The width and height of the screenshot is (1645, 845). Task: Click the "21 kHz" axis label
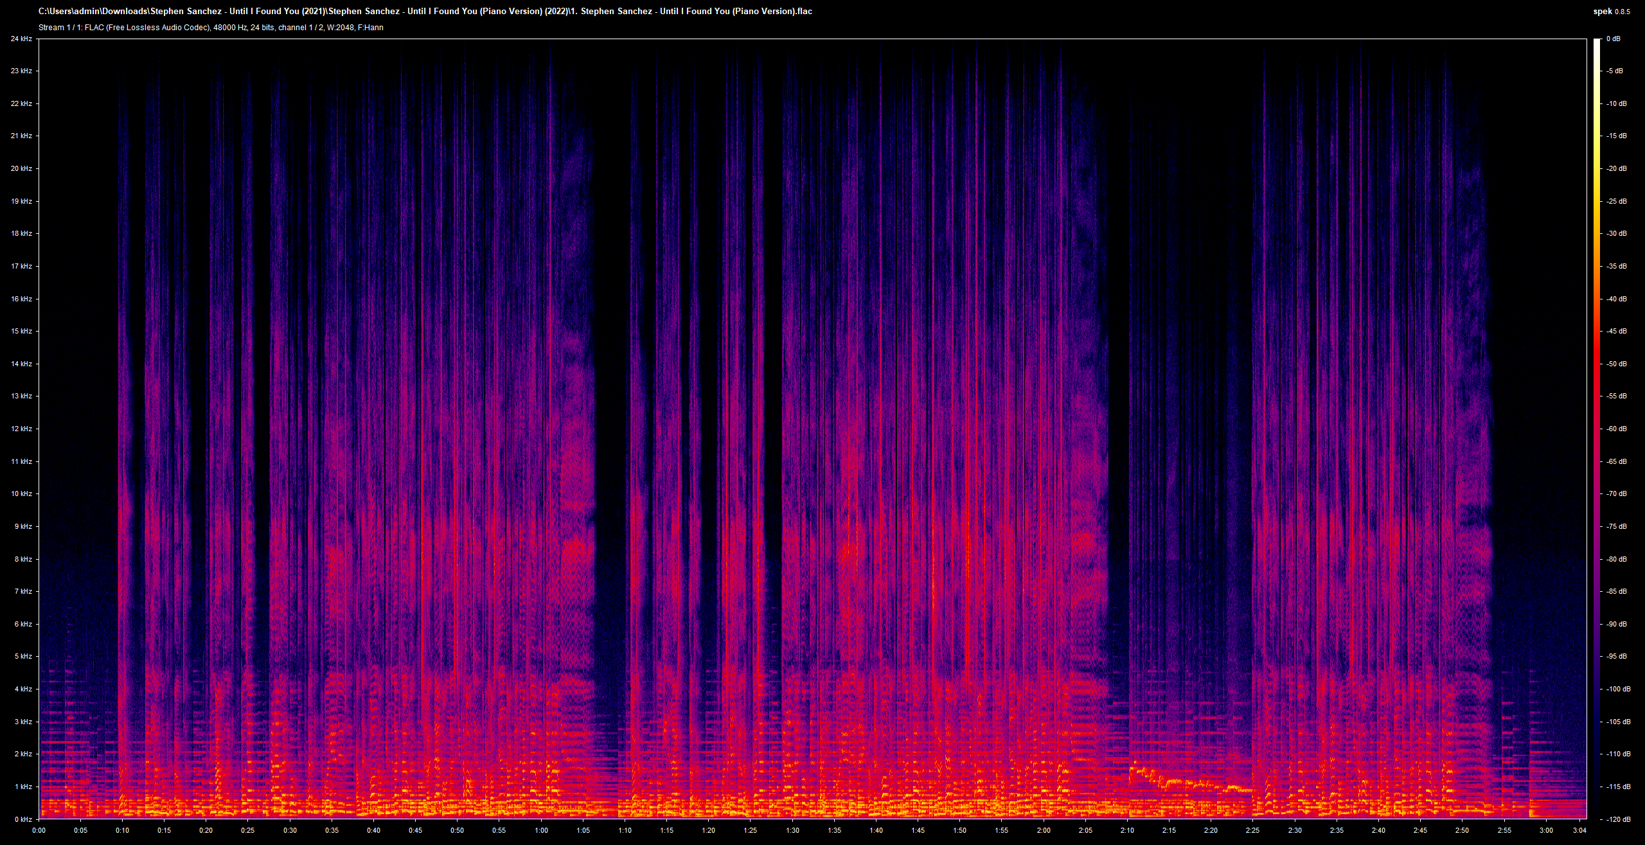tap(21, 136)
